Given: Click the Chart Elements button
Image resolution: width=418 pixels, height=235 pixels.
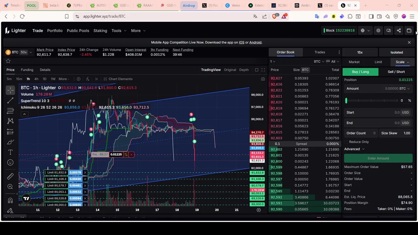Looking at the screenshot, I should click(x=118, y=79).
